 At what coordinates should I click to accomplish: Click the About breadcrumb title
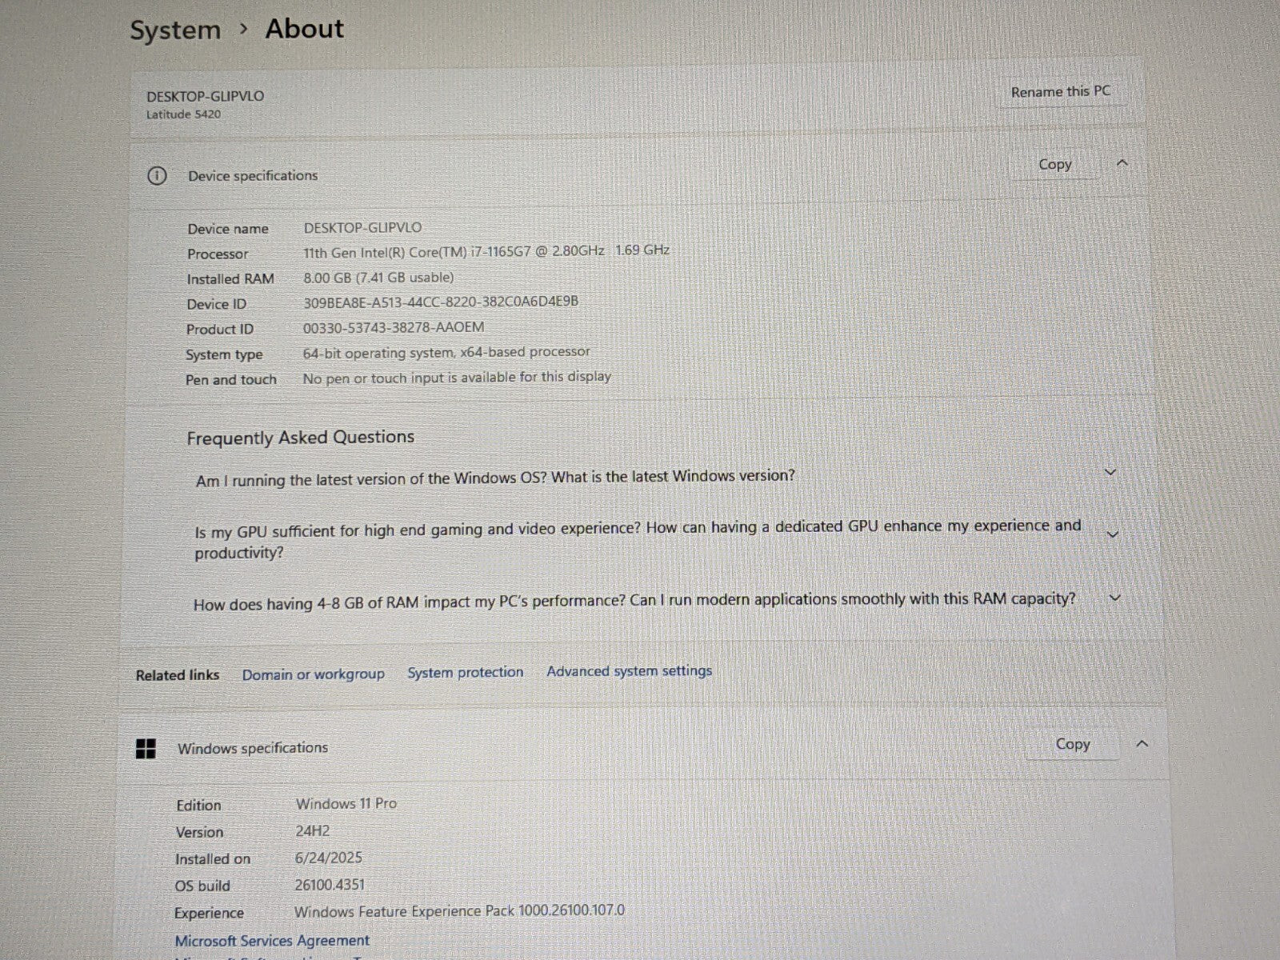[x=304, y=29]
